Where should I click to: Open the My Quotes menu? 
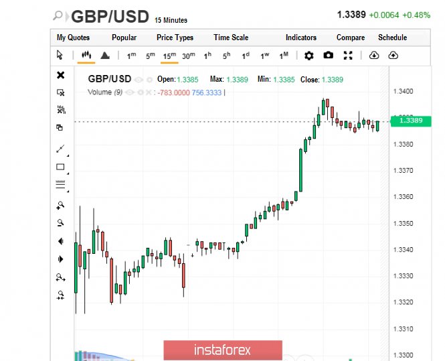(x=73, y=38)
